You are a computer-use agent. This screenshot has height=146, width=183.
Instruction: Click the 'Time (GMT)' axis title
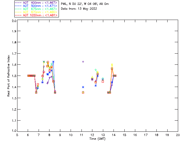tap(98, 139)
